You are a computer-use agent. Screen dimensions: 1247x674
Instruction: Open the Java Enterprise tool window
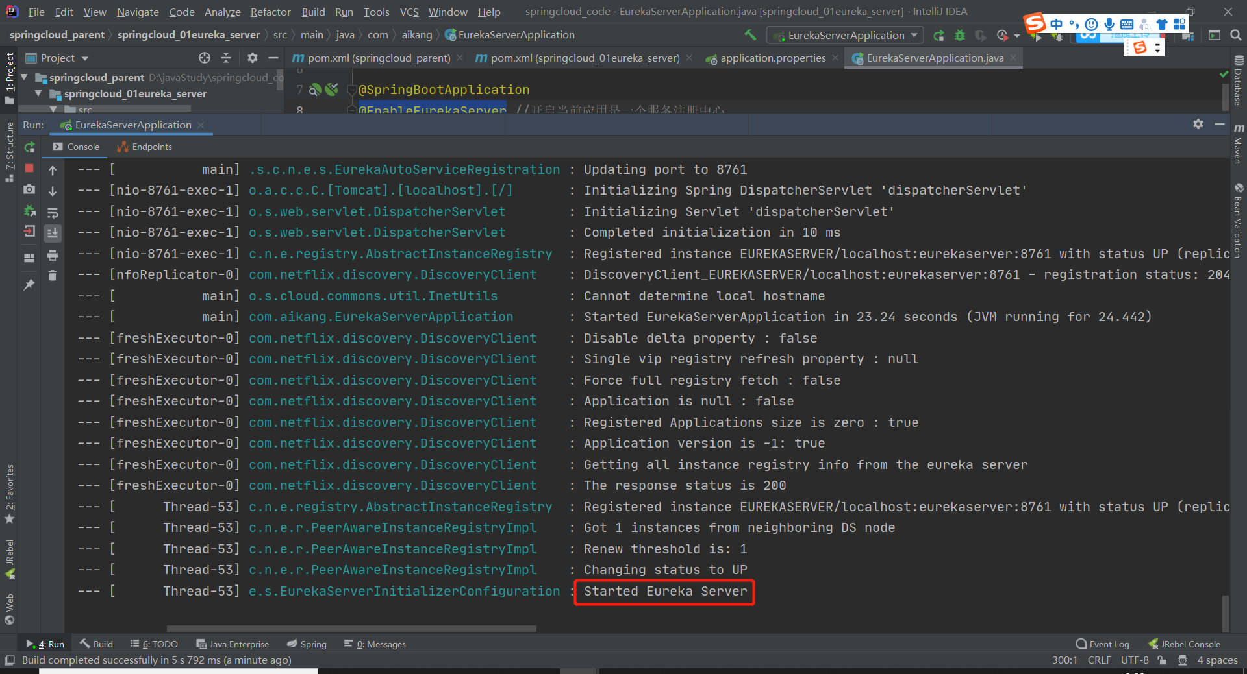(233, 644)
